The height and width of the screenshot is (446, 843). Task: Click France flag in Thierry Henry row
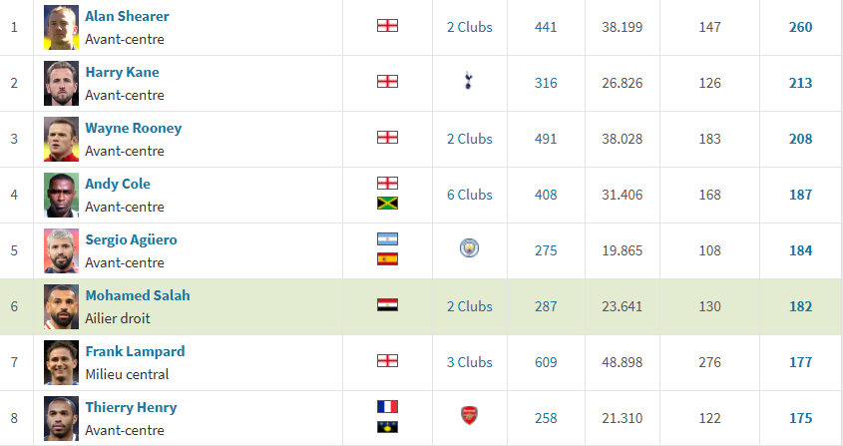(x=388, y=407)
